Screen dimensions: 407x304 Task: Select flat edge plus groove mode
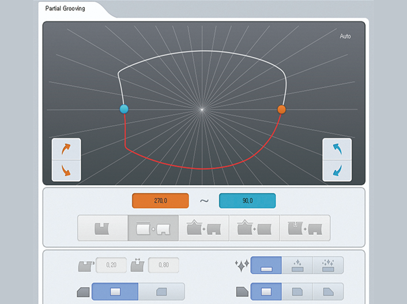[x=153, y=228]
